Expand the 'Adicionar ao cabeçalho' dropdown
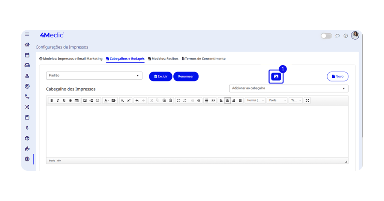The width and height of the screenshot is (384, 201). point(288,88)
